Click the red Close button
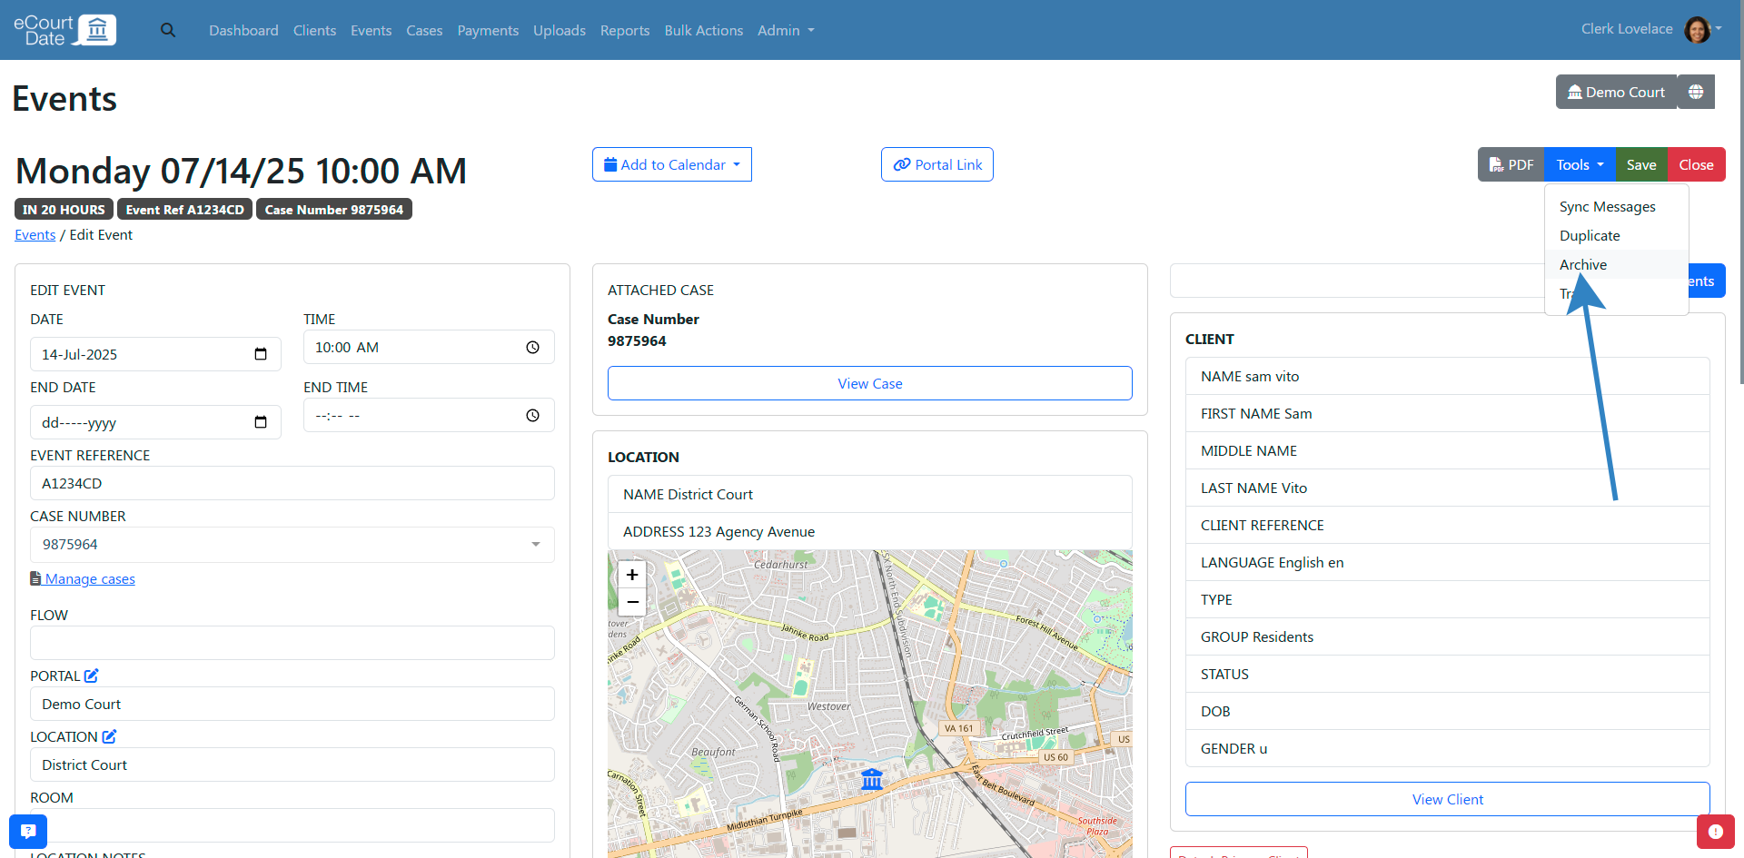Image resolution: width=1744 pixels, height=858 pixels. [x=1696, y=164]
